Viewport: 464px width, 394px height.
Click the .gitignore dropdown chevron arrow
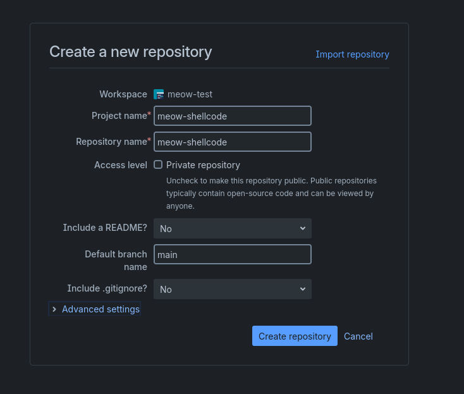tap(302, 289)
